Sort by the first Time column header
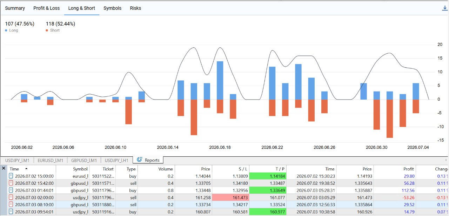Screen dimensions: 449x216 pos(32,169)
